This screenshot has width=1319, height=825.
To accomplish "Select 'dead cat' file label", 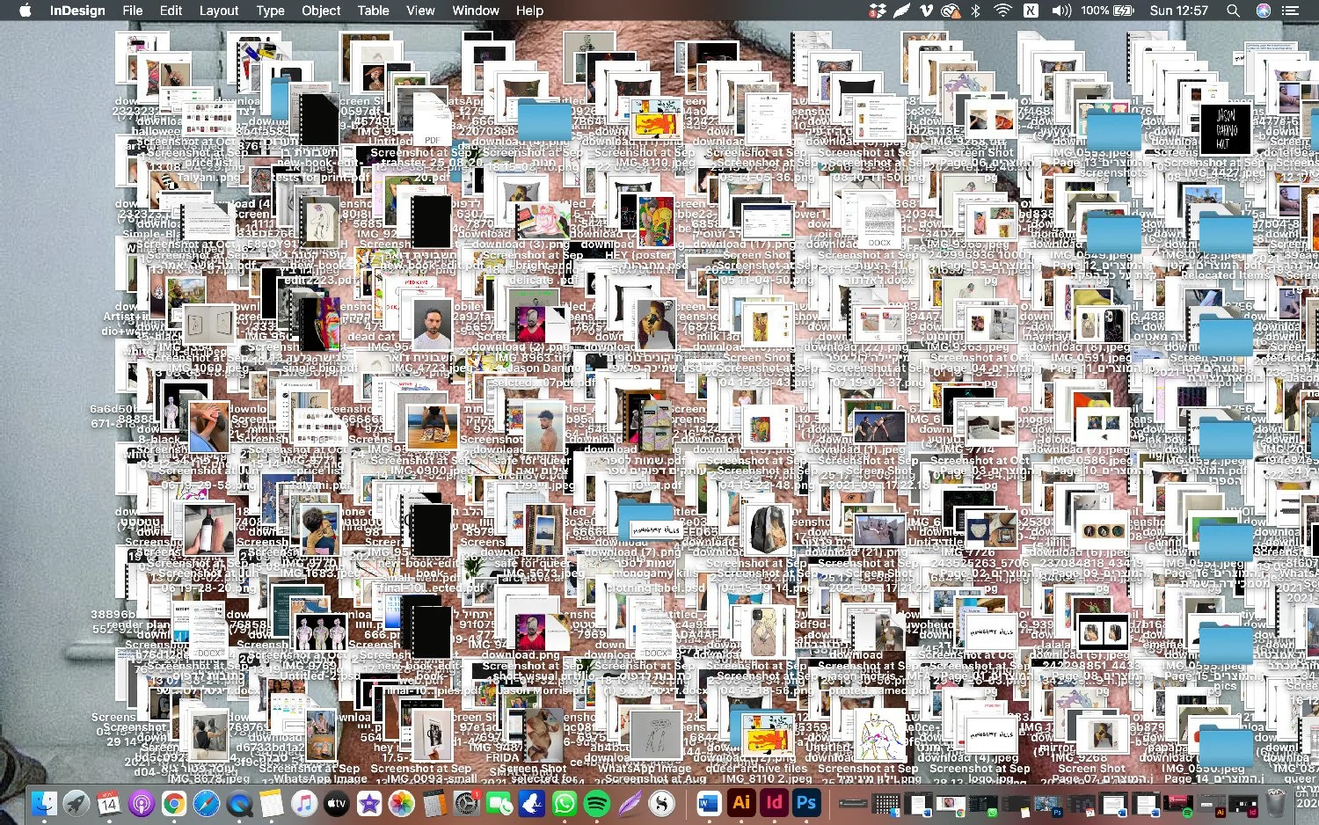I will [x=372, y=336].
